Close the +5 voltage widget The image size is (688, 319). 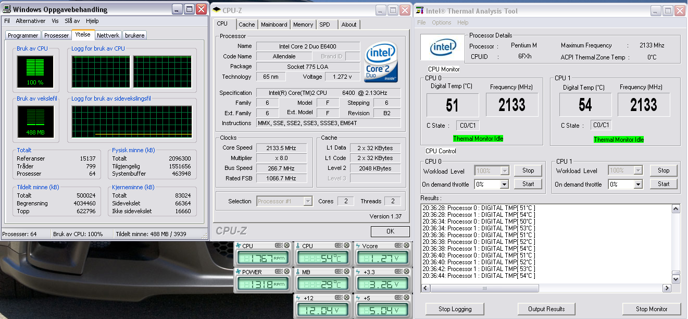click(406, 298)
